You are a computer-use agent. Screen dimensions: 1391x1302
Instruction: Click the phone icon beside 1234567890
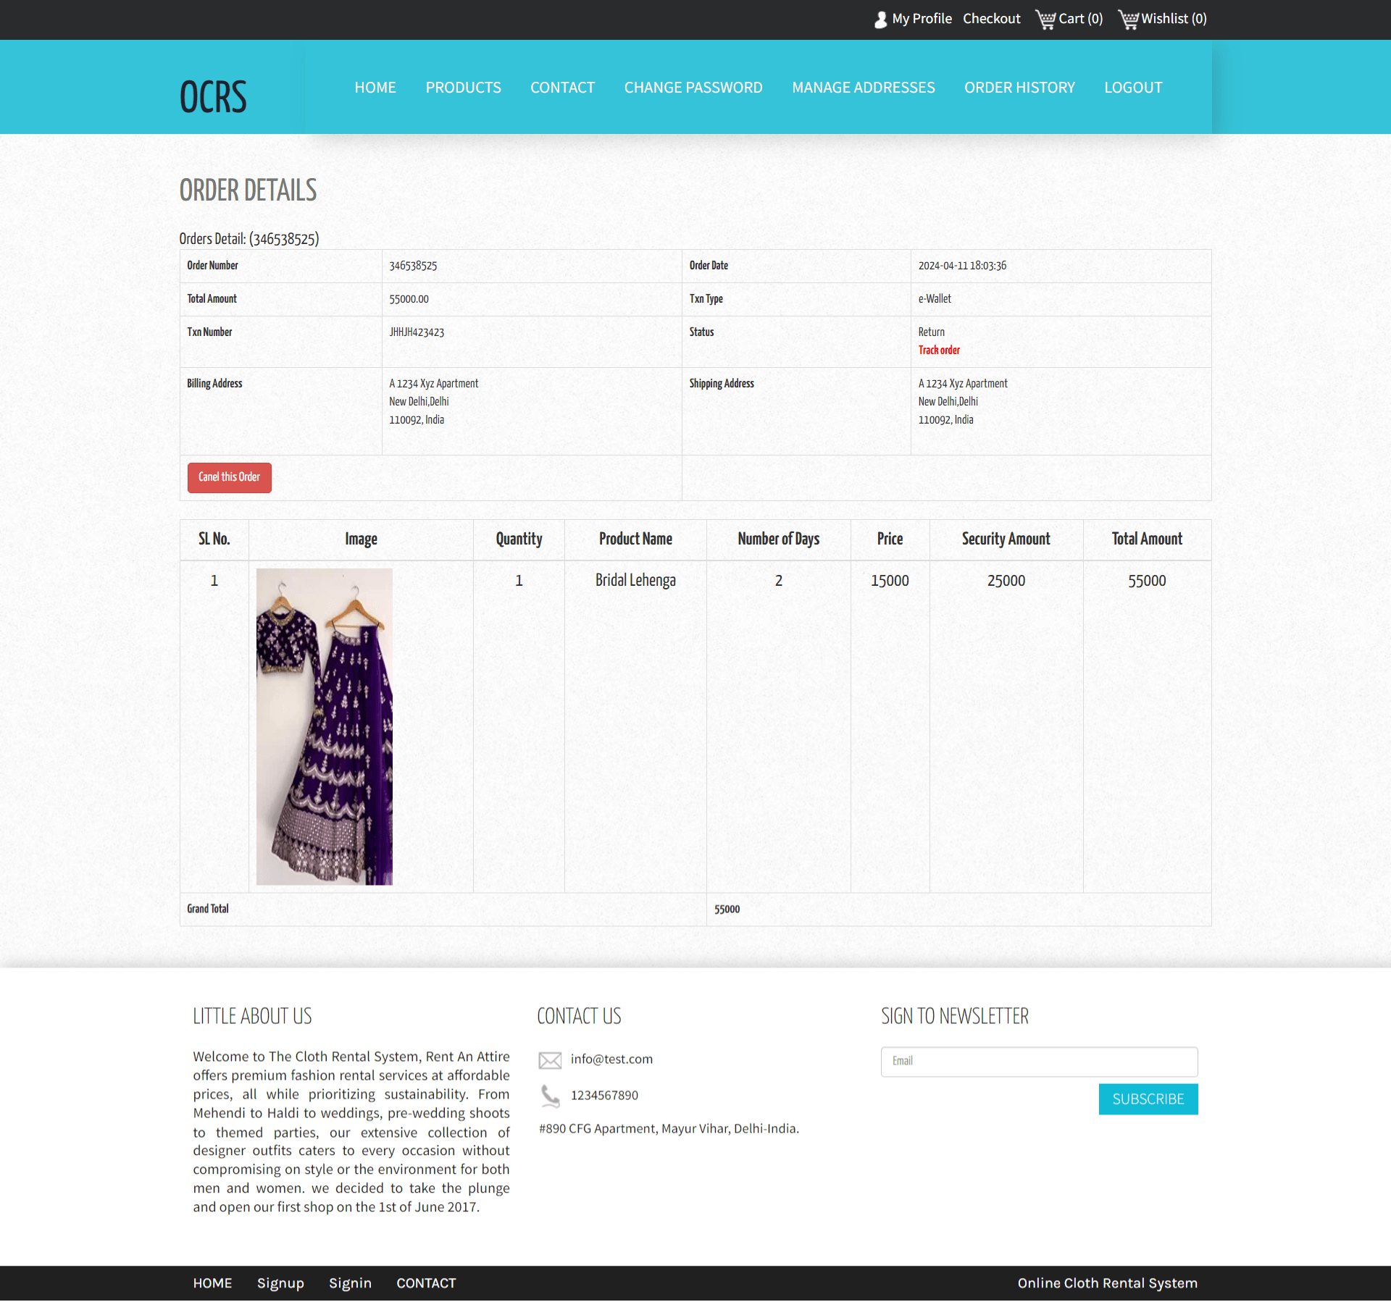551,1096
